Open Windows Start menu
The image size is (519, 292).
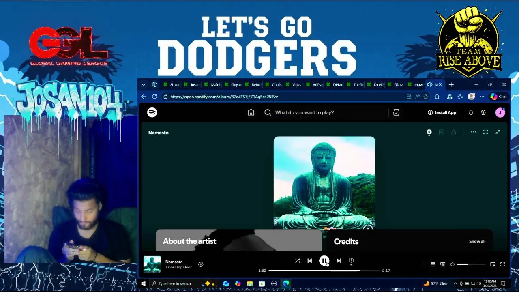pos(143,283)
